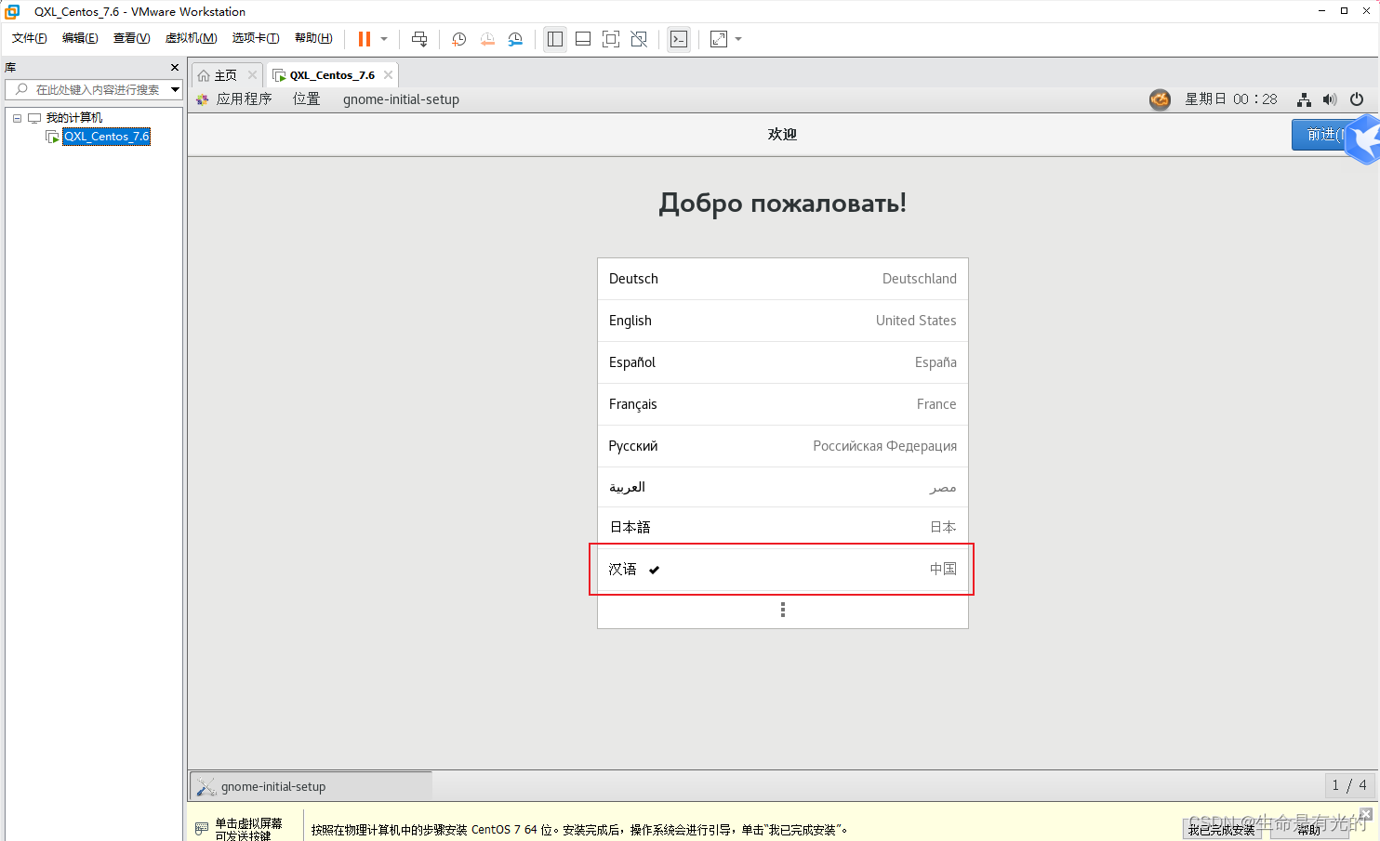Viewport: 1380px width, 841px height.
Task: Select Deutsch language row
Action: click(x=783, y=279)
